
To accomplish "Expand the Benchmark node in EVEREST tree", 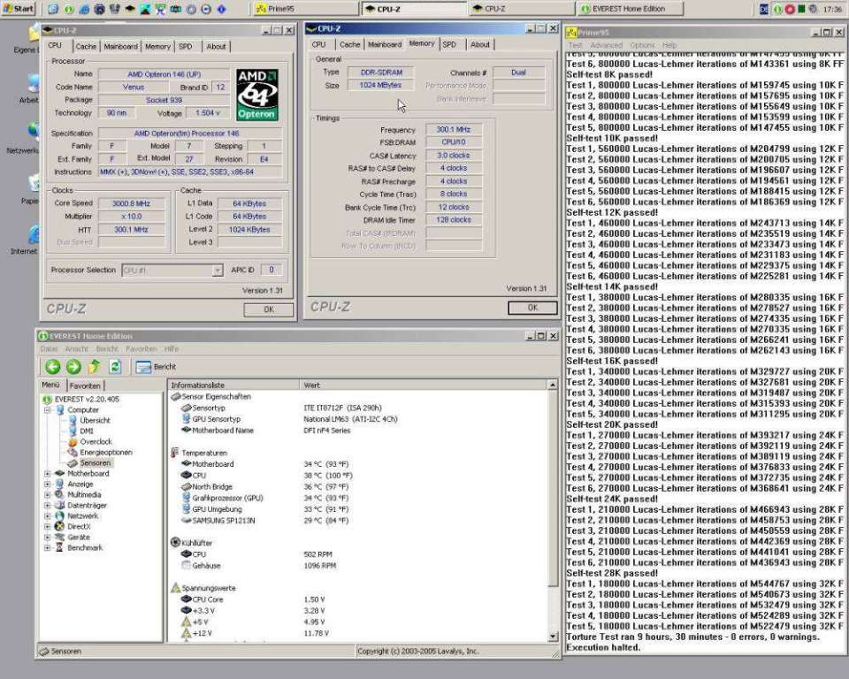I will pyautogui.click(x=48, y=547).
